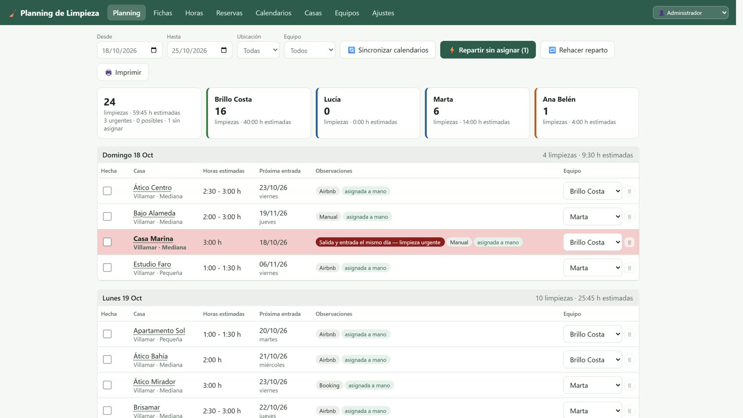Open the Equipo filter dropdown set to Todos

[x=309, y=50]
